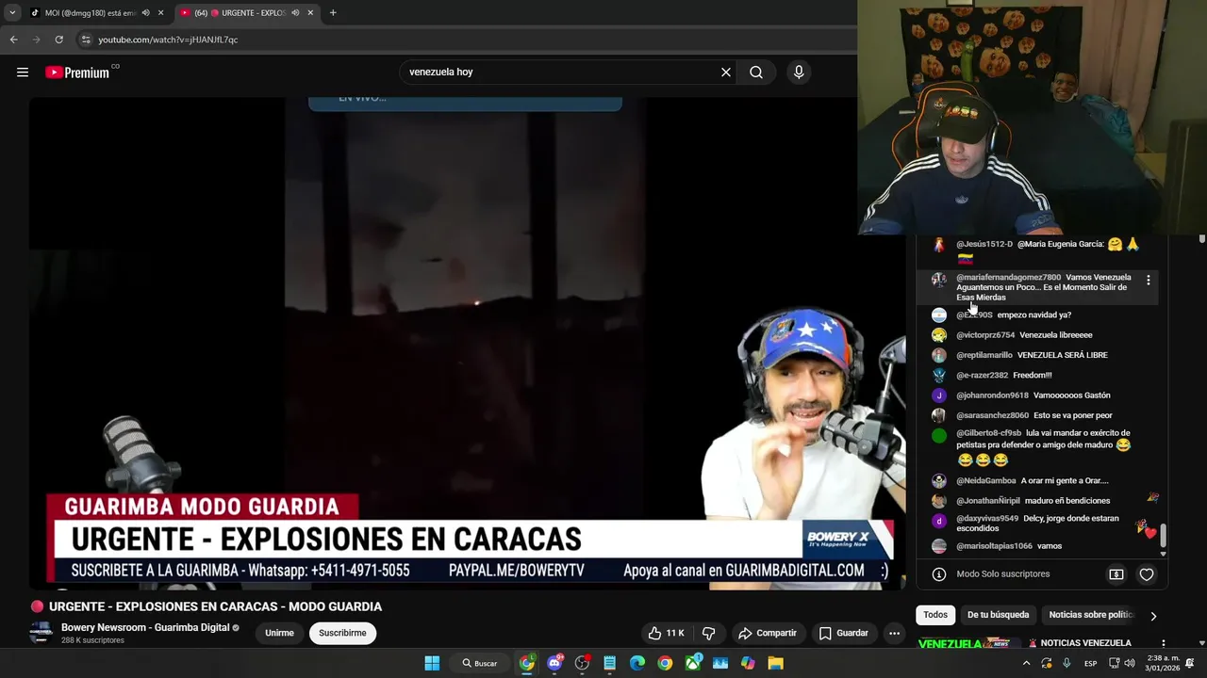Open Bowery Newsroom channel avatar
This screenshot has width=1207, height=678.
click(41, 633)
